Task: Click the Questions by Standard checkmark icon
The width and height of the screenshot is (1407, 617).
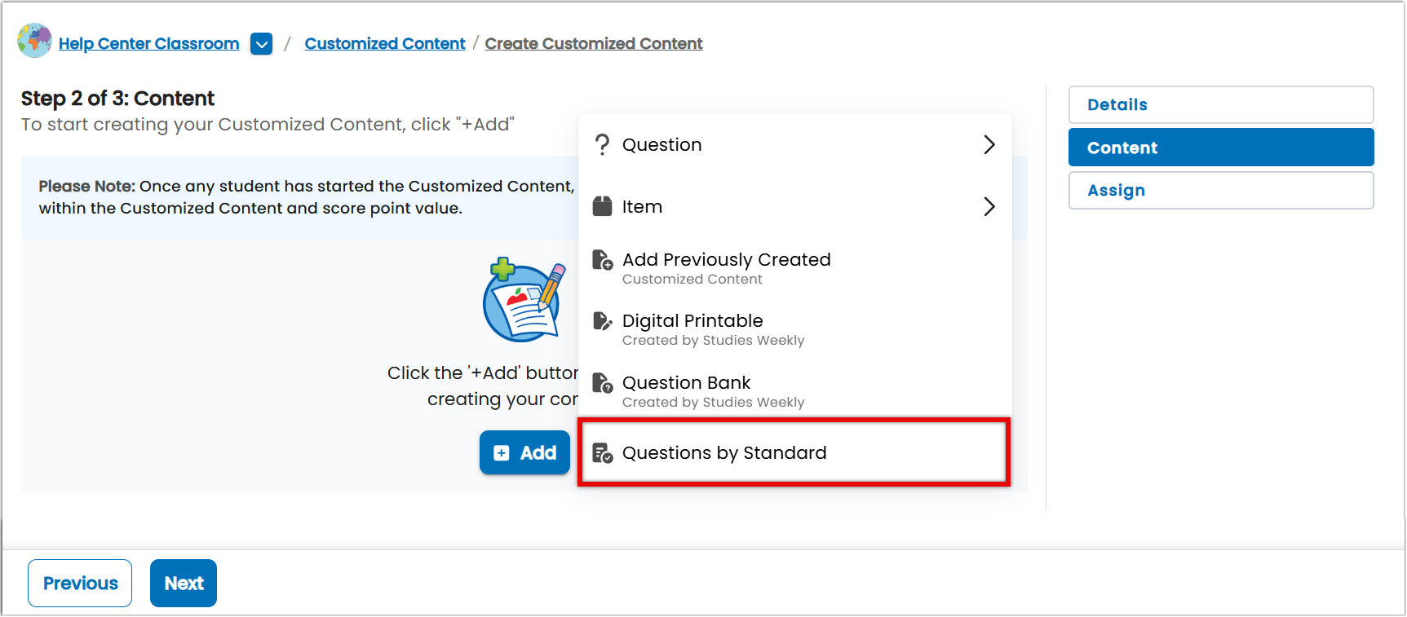Action: (602, 453)
